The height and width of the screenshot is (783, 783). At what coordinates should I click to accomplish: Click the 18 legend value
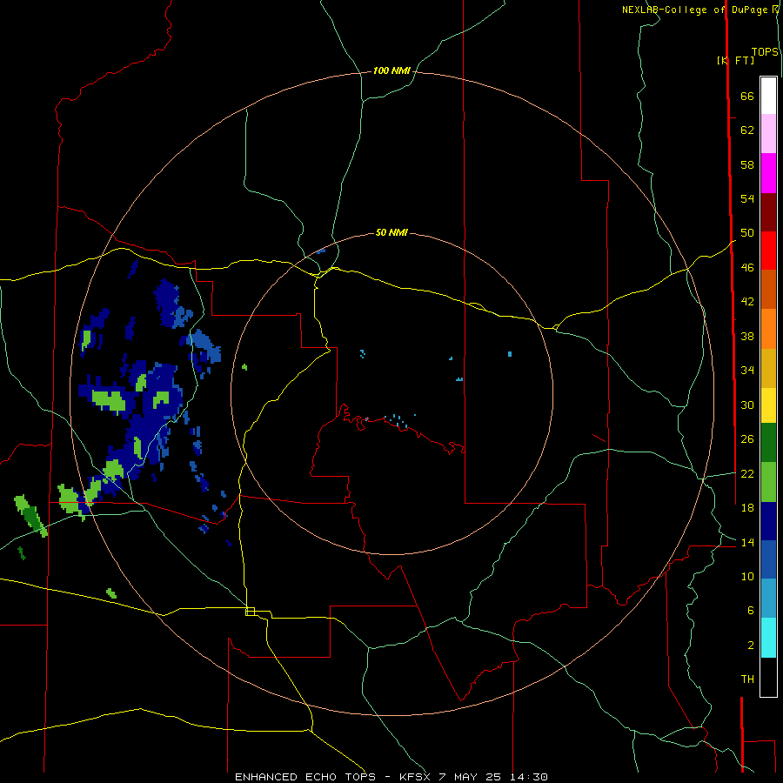[x=747, y=508]
